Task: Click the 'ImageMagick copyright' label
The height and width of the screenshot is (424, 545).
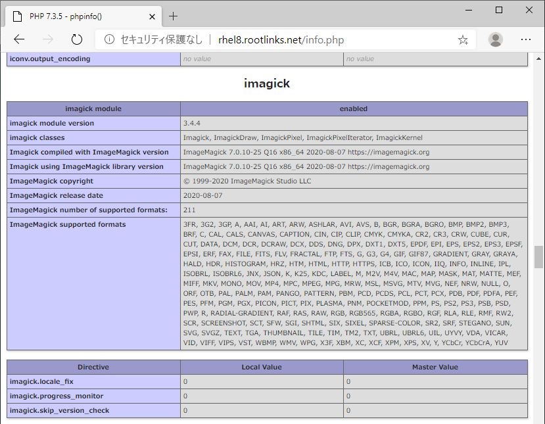Action: pyautogui.click(x=51, y=181)
